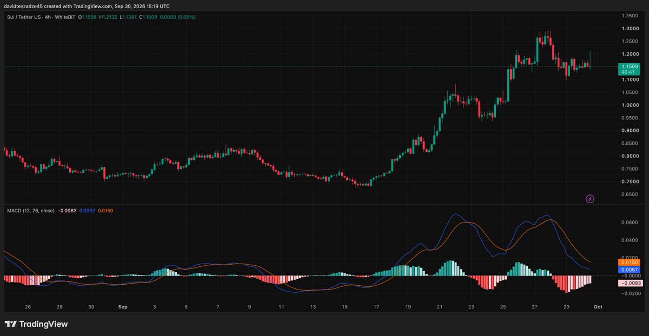Image resolution: width=649 pixels, height=336 pixels.
Task: Click the "23" date on the time axis
Action: tap(471, 306)
